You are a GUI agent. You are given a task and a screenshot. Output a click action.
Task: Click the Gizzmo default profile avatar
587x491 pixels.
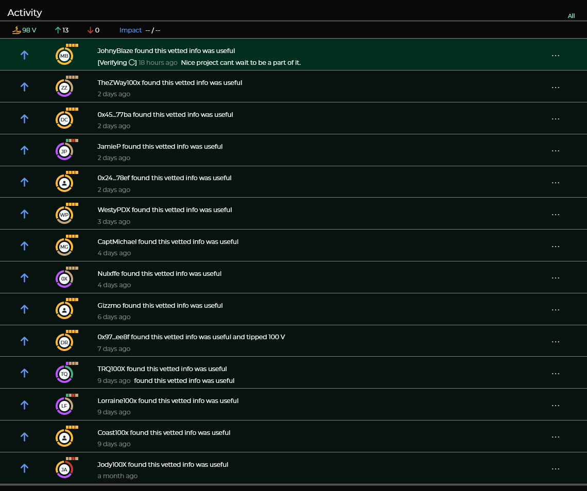pyautogui.click(x=64, y=310)
